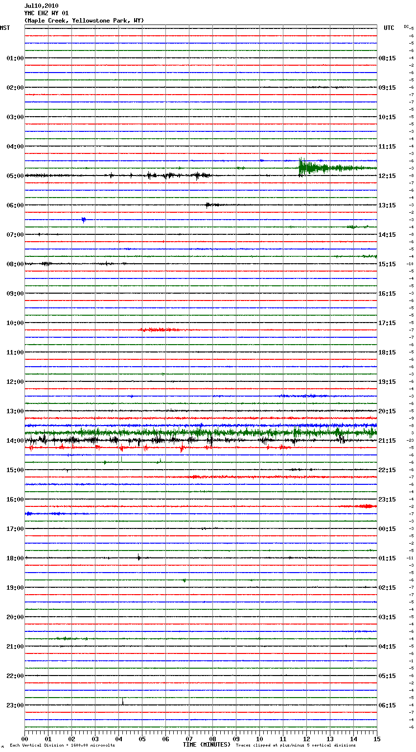The width and height of the screenshot is (416, 752).
Task: Click the 11:15 UTC row label
Action: pyautogui.click(x=387, y=147)
